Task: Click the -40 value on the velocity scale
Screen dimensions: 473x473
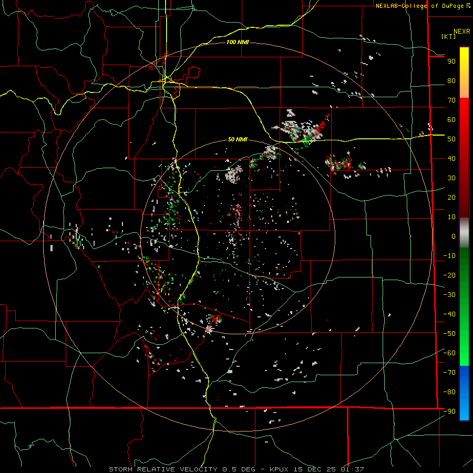Action: (449, 314)
